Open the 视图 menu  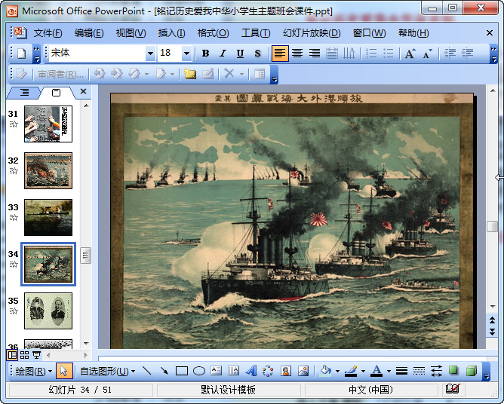pos(131,32)
